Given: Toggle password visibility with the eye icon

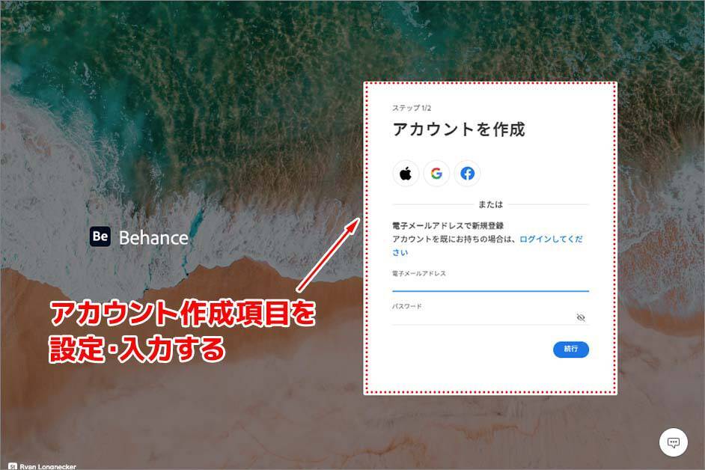Looking at the screenshot, I should coord(581,317).
